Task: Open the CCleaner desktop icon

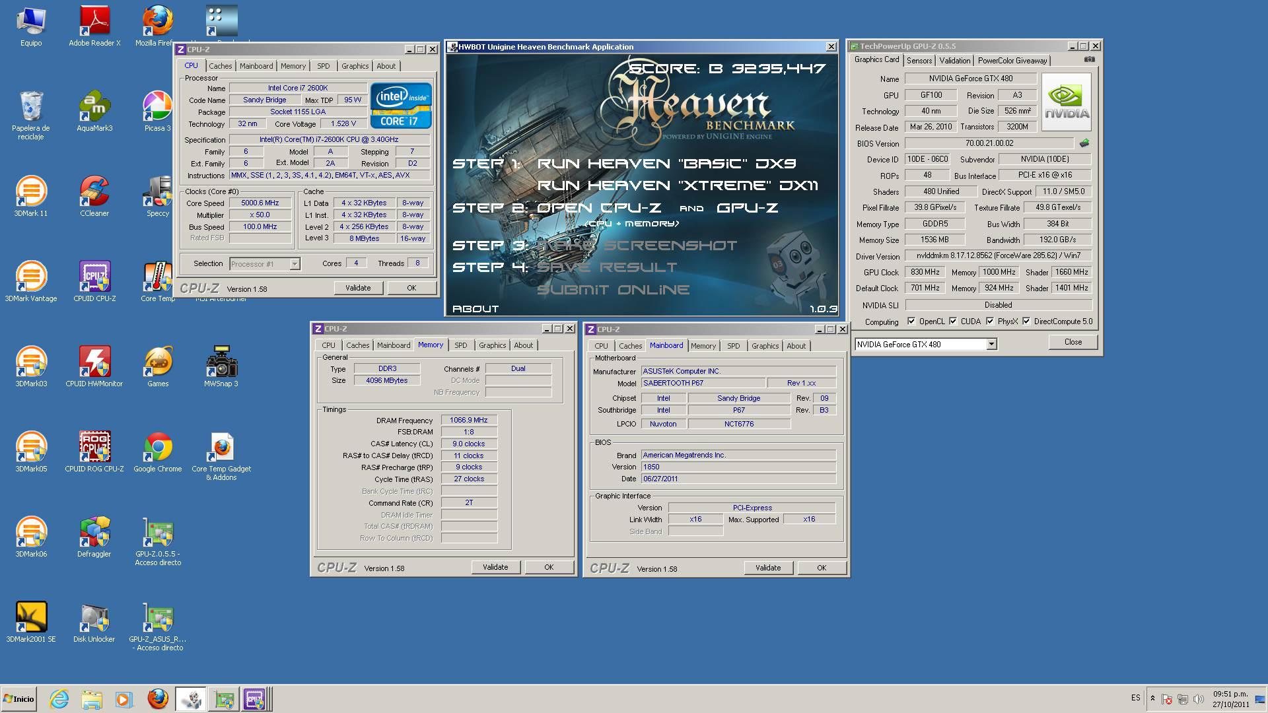Action: coord(94,196)
